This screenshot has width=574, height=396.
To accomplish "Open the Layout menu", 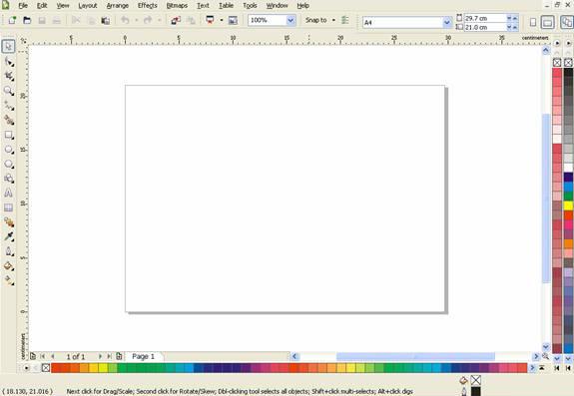I will [88, 5].
